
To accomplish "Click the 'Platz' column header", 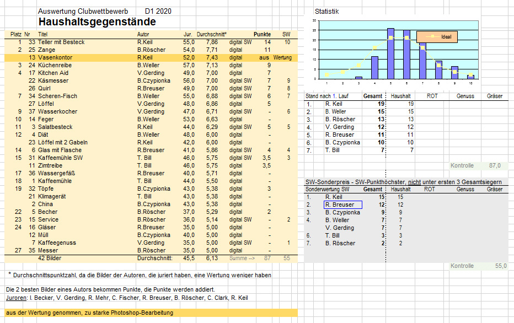I will point(16,34).
